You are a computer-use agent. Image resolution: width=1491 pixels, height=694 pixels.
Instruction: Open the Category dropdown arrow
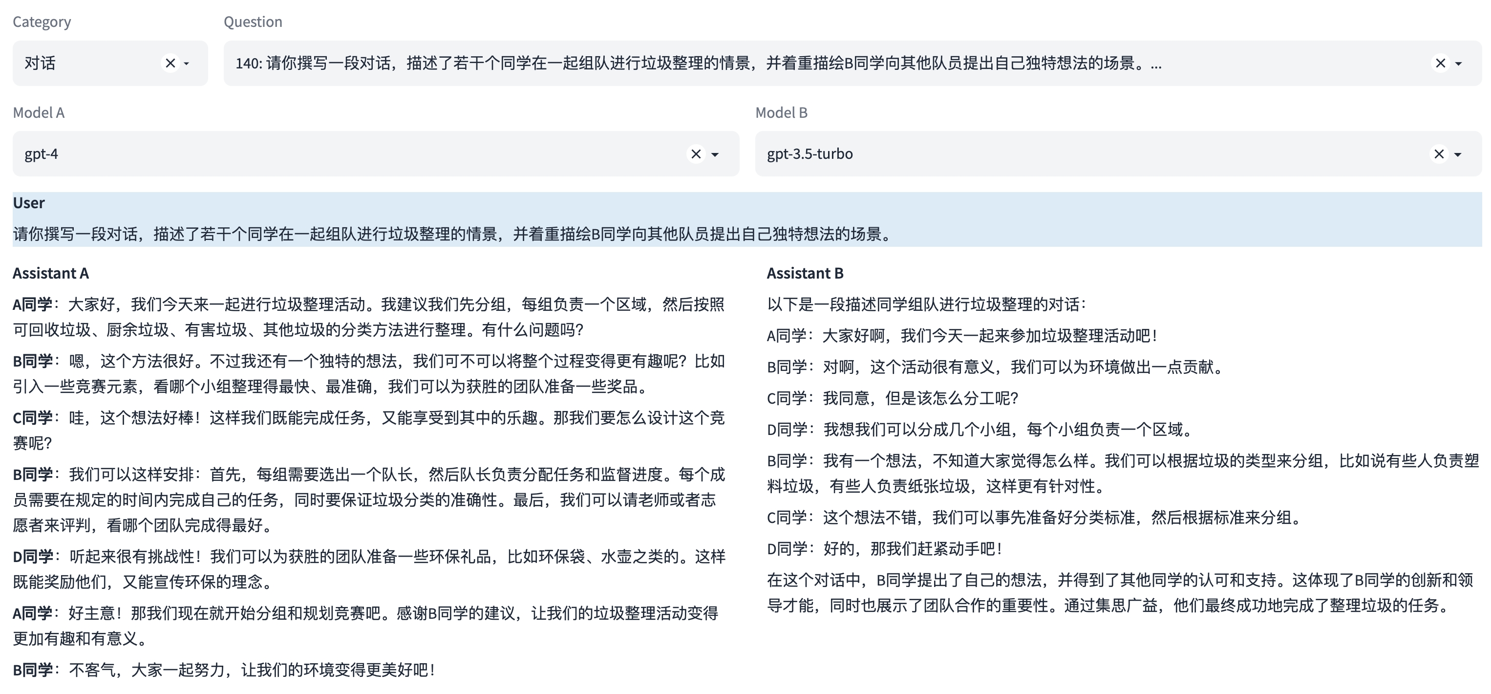click(187, 63)
